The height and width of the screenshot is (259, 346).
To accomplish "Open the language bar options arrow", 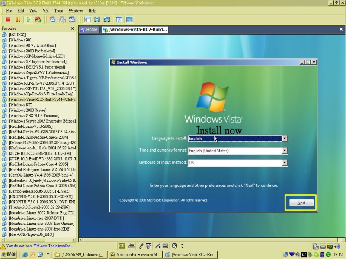I will point(182,246).
